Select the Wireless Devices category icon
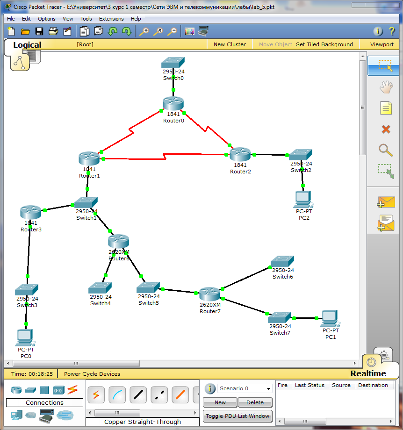This screenshot has height=430, width=403. pos(58,390)
